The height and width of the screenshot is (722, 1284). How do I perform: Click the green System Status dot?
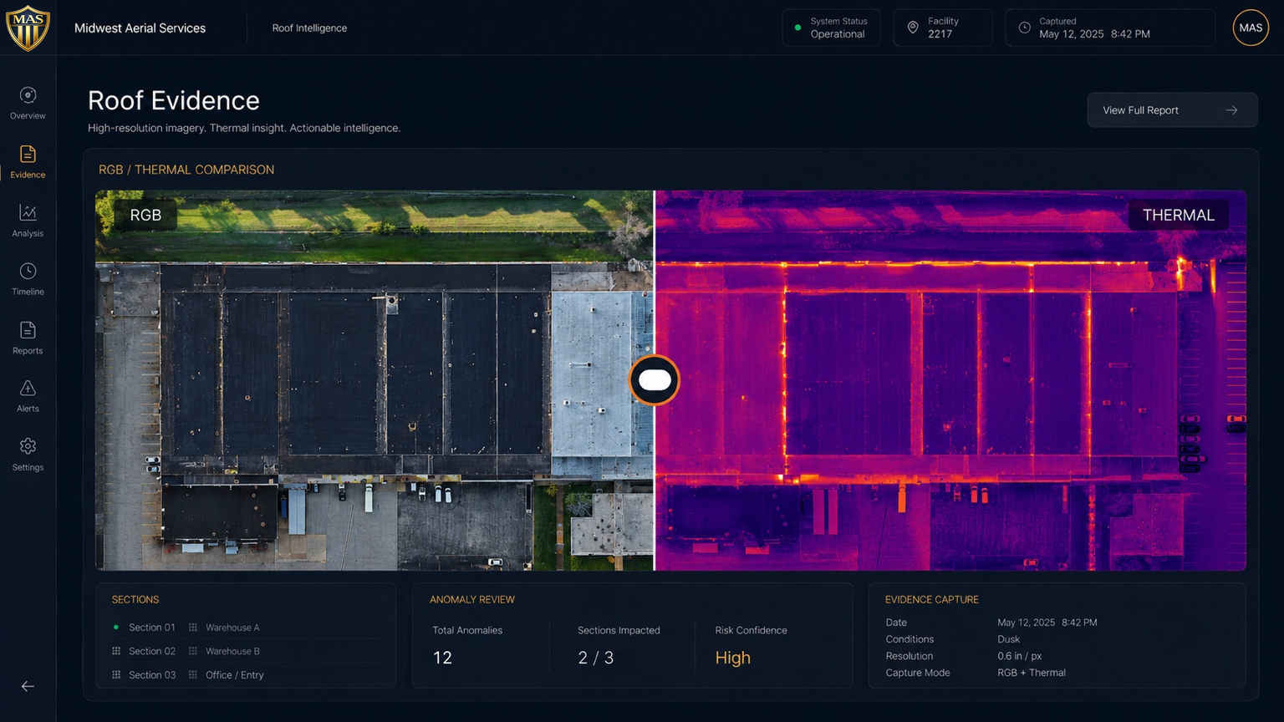[x=797, y=28]
